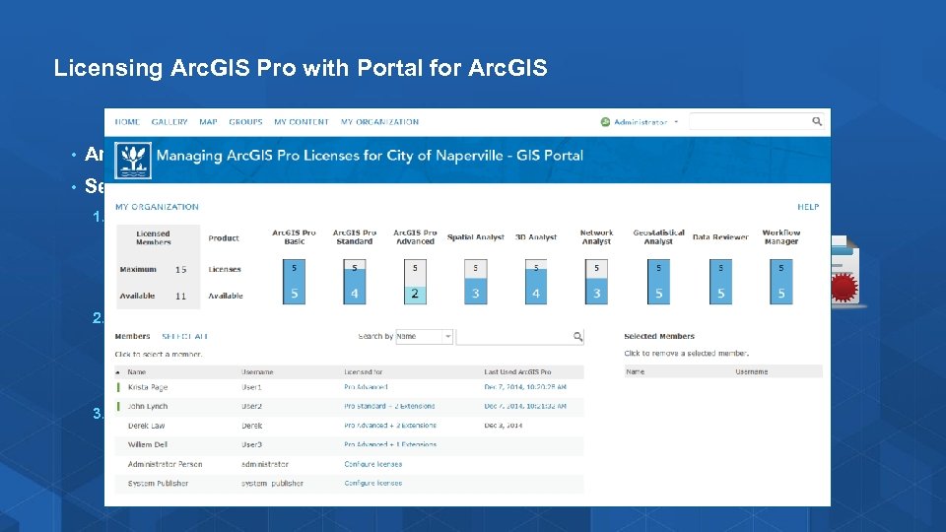
Task: Click the SELECT ALL members link
Action: coord(184,337)
